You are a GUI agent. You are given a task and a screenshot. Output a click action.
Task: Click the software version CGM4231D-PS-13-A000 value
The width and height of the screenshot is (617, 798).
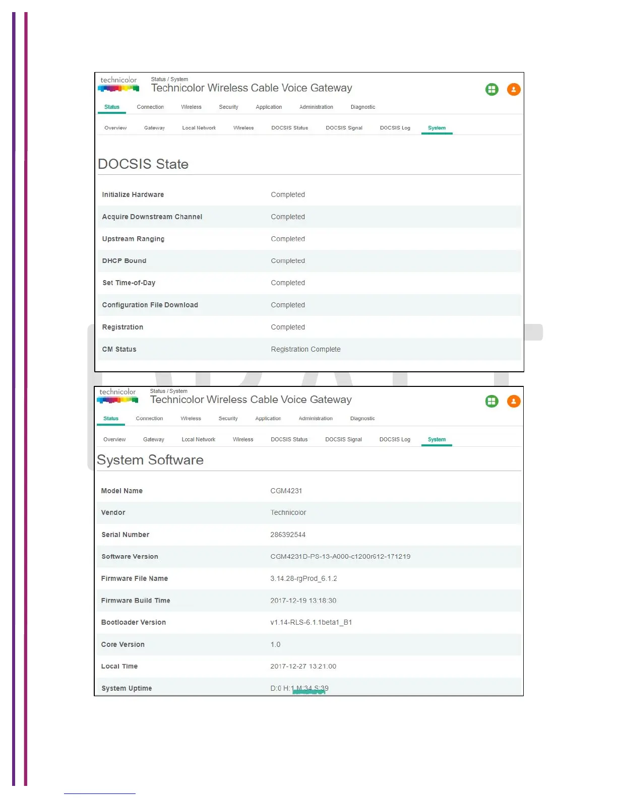(x=340, y=557)
